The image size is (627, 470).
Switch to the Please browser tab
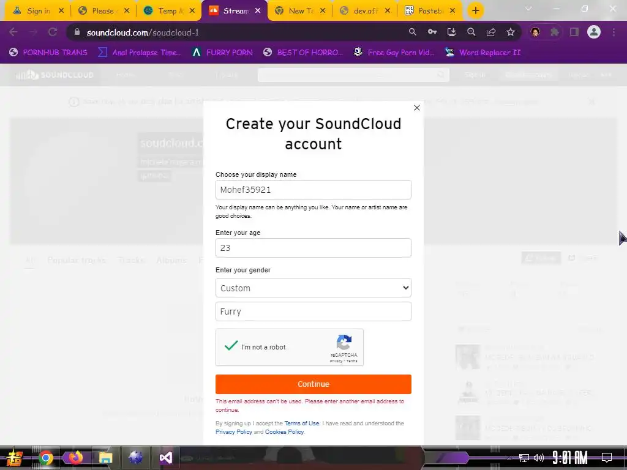103,11
